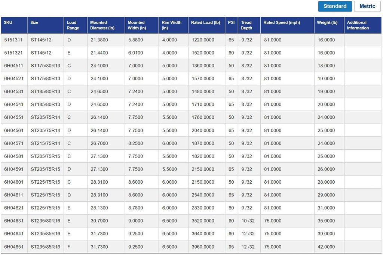Click weight 20.0000 cell
Image resolution: width=383 pixels, height=255 pixels.
[x=329, y=105]
